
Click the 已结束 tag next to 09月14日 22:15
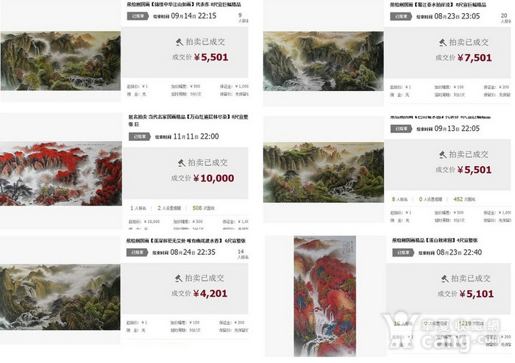coord(138,15)
